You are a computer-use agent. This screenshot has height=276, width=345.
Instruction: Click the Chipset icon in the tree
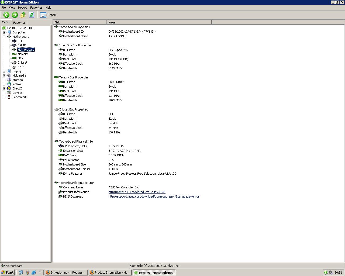(14, 63)
